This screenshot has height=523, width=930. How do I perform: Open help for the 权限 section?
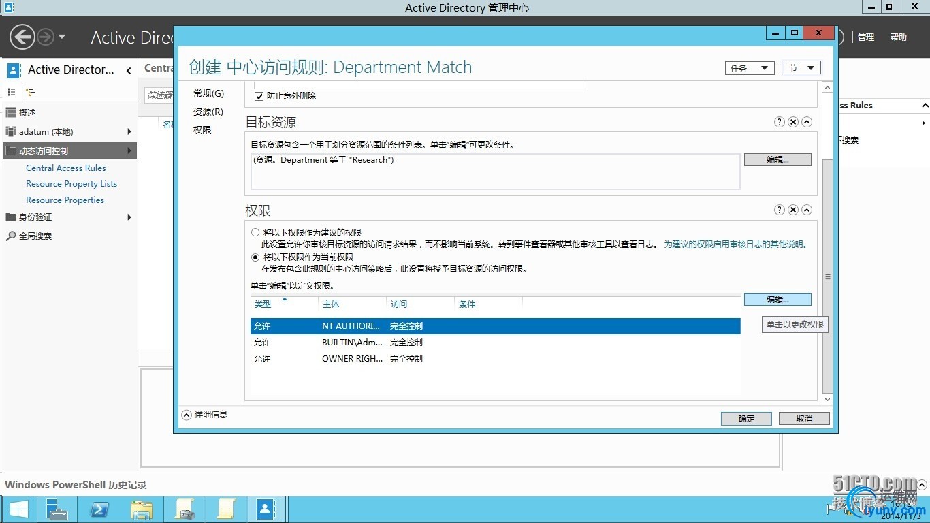pyautogui.click(x=780, y=210)
